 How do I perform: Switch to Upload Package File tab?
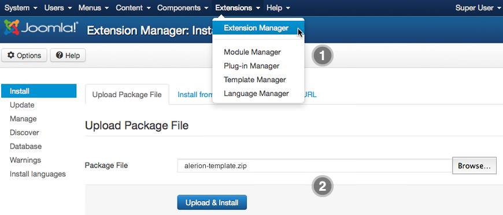pyautogui.click(x=127, y=95)
